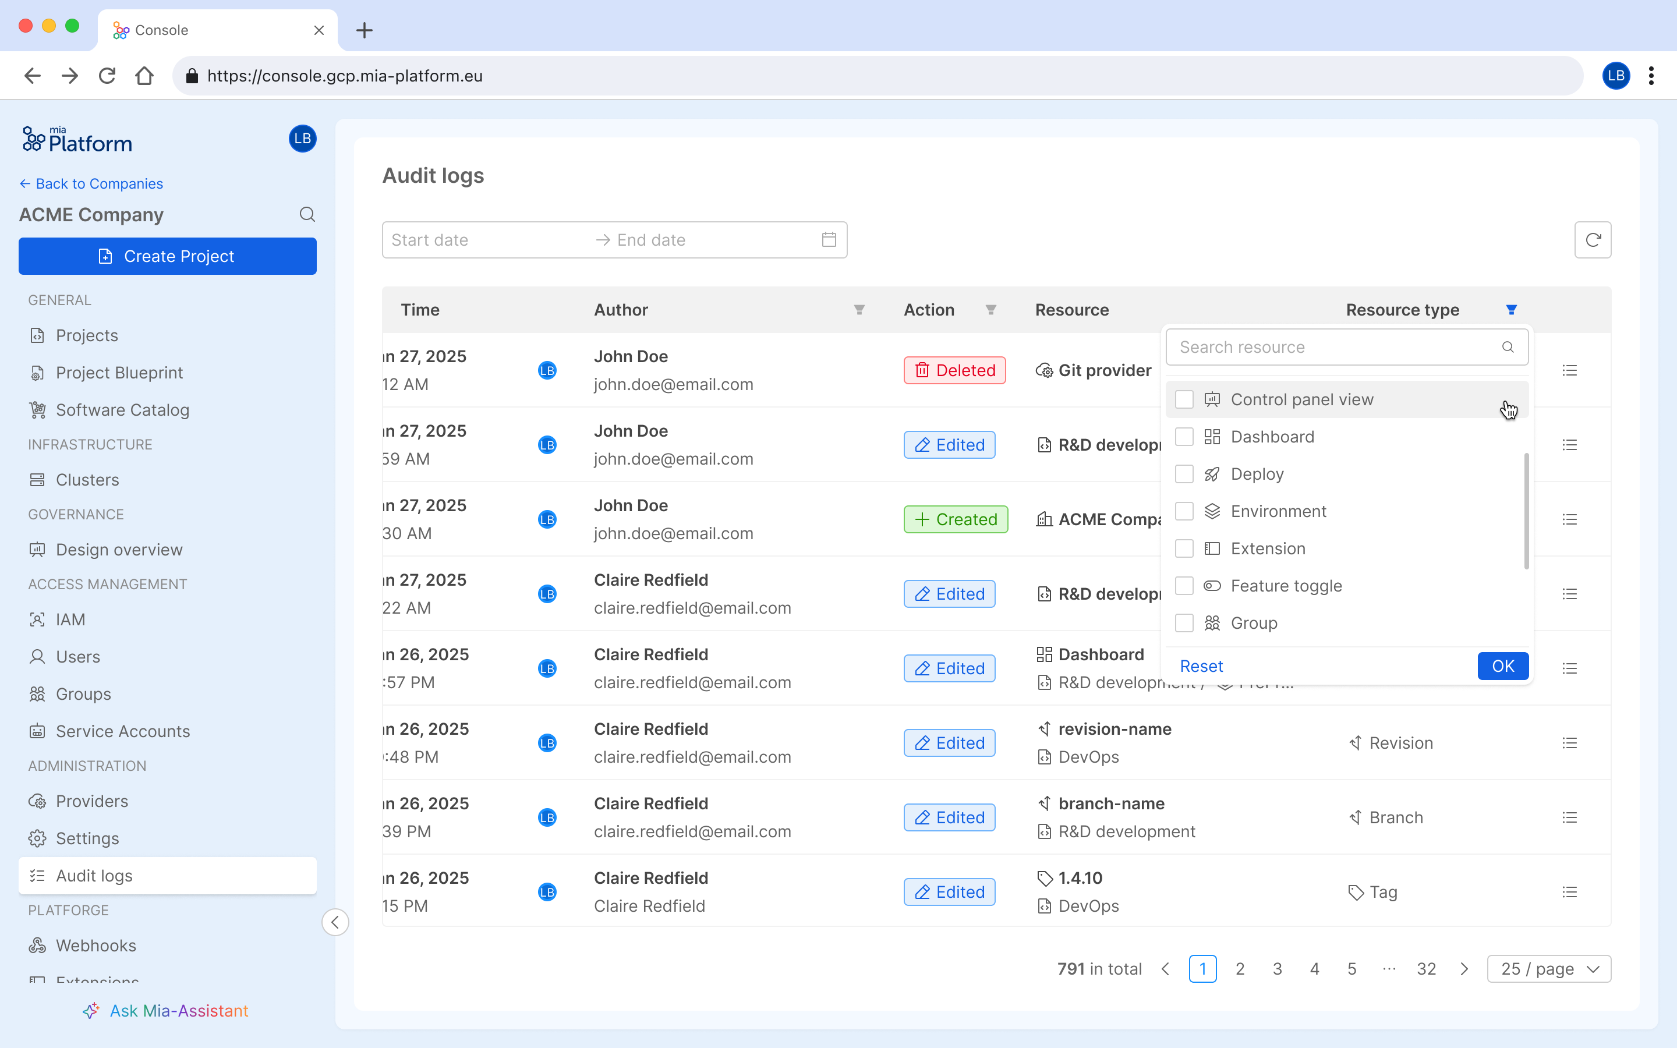Check the Environment resource type checkbox

pos(1184,511)
